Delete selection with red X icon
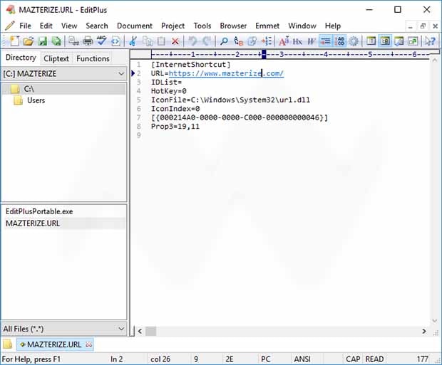The image size is (442, 365). click(175, 41)
